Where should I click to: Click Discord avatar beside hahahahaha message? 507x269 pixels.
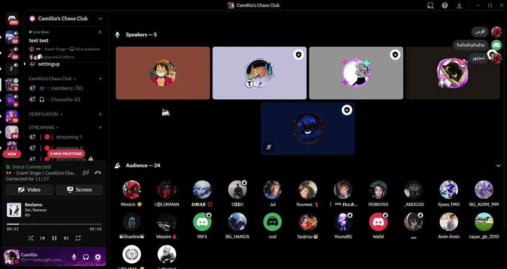pos(496,45)
